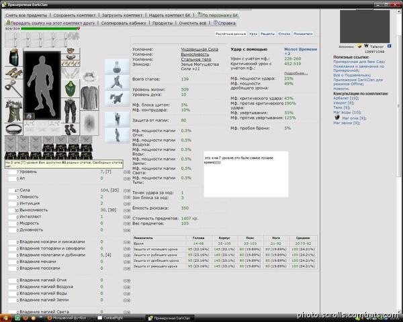The height and width of the screenshot is (322, 403).
Task: Click Загрузить комплект
Action: click(122, 15)
